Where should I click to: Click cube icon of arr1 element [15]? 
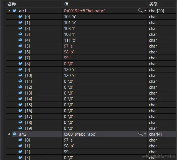pos(20,105)
